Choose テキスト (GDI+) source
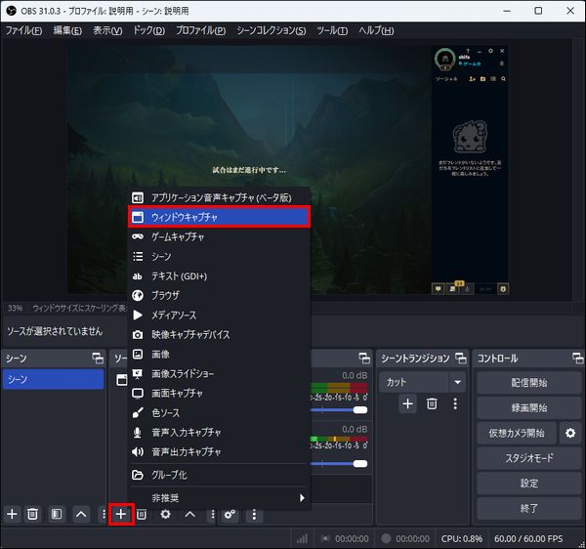 220,275
